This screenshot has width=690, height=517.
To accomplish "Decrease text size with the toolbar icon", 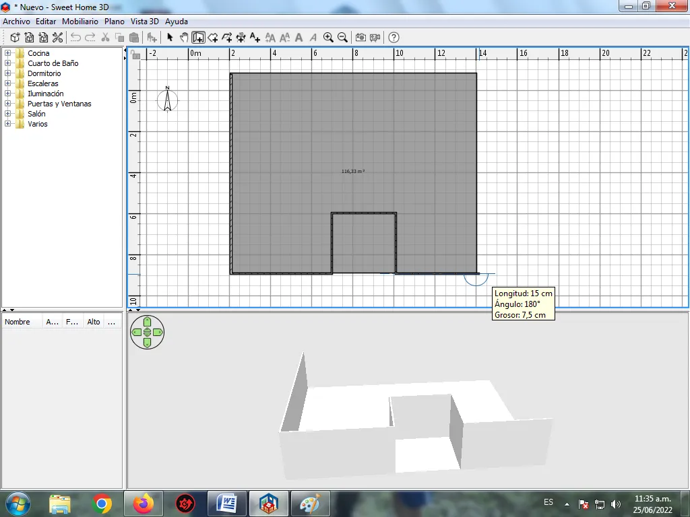I will pyautogui.click(x=285, y=38).
